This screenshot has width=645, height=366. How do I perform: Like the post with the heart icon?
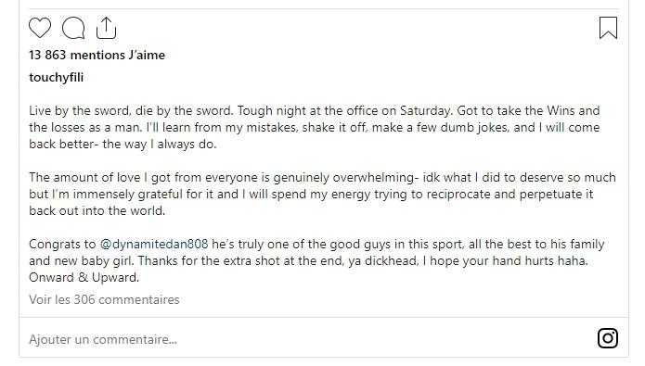pyautogui.click(x=40, y=28)
